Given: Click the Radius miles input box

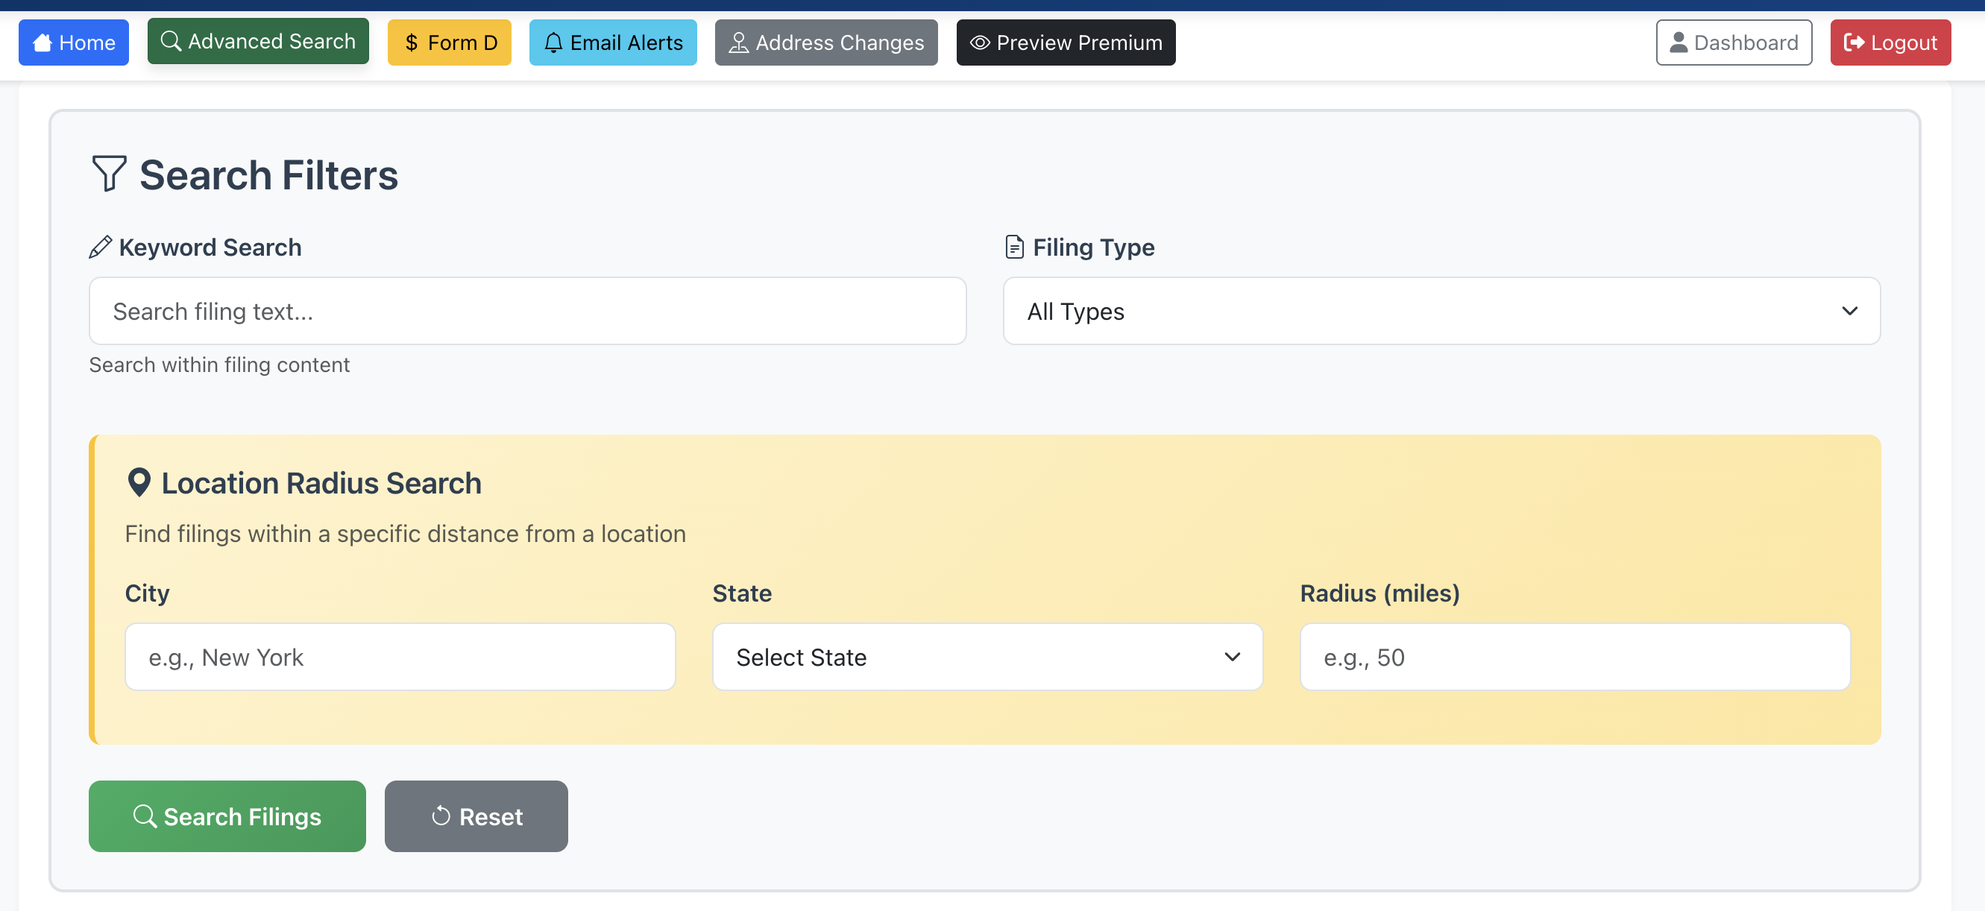Looking at the screenshot, I should (1574, 657).
